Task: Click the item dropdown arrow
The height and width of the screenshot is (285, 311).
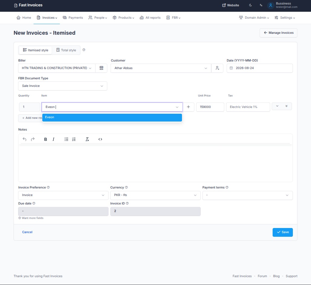Action: tap(177, 107)
